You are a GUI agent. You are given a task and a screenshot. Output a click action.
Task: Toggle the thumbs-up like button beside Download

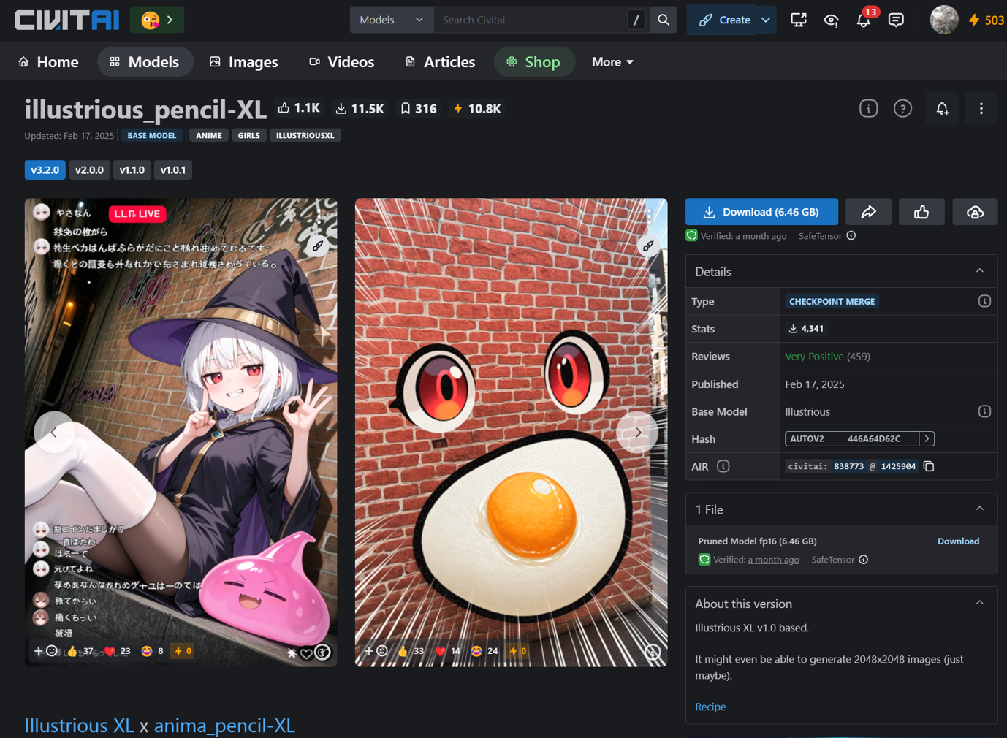921,212
